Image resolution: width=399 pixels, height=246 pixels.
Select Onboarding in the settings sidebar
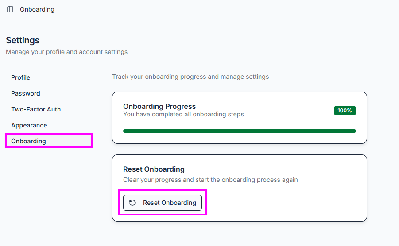pos(28,141)
